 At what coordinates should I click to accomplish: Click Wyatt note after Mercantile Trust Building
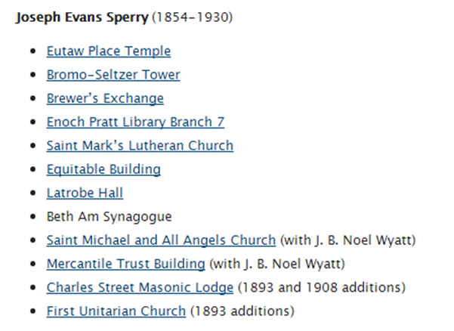point(277,264)
